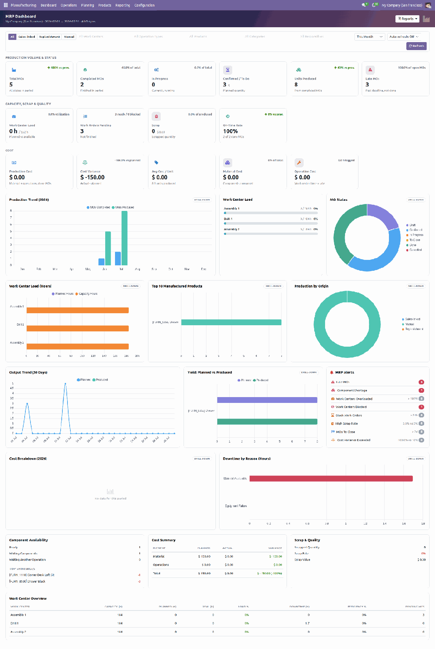Click the Drill 1 load progress bar
The height and width of the screenshot is (649, 435).
271,224
